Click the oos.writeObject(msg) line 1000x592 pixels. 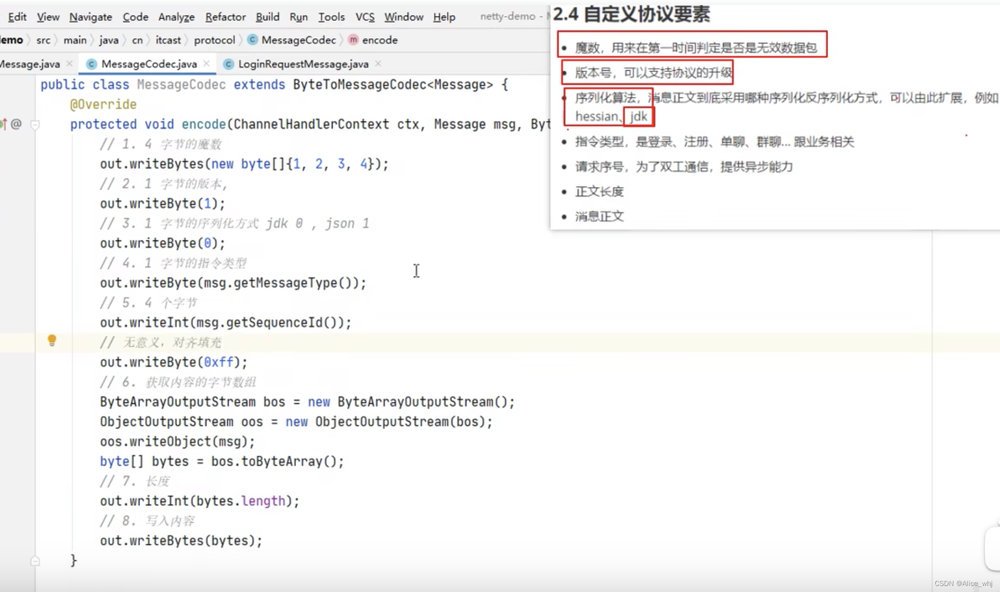(178, 441)
